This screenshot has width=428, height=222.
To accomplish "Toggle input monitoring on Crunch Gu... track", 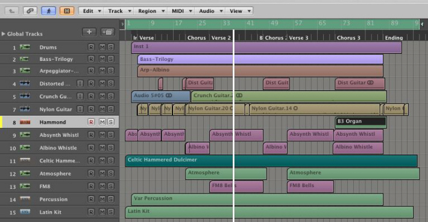I will 80,97.
